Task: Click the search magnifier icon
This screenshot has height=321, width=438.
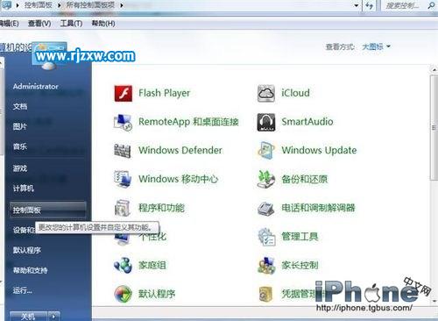Action: coord(431,5)
